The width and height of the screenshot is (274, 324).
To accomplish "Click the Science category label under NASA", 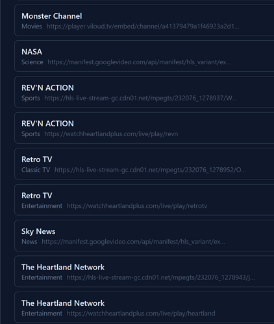I will pyautogui.click(x=32, y=62).
